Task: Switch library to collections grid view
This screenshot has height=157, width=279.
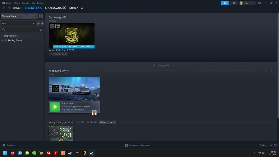Action: pyautogui.click(x=41, y=16)
